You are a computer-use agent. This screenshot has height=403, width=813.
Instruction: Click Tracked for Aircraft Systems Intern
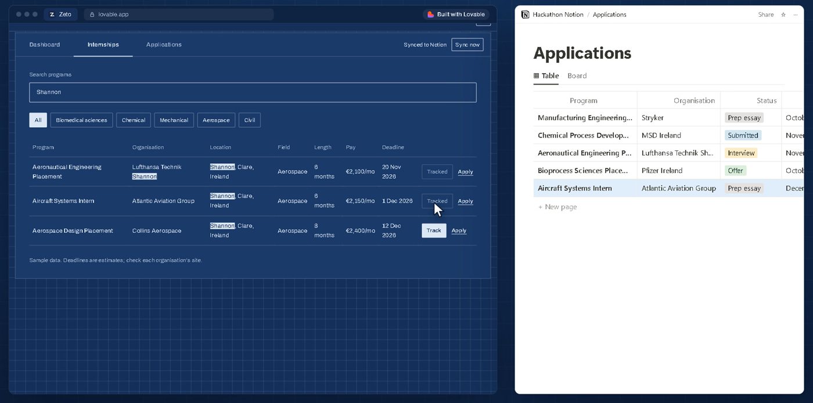(437, 201)
